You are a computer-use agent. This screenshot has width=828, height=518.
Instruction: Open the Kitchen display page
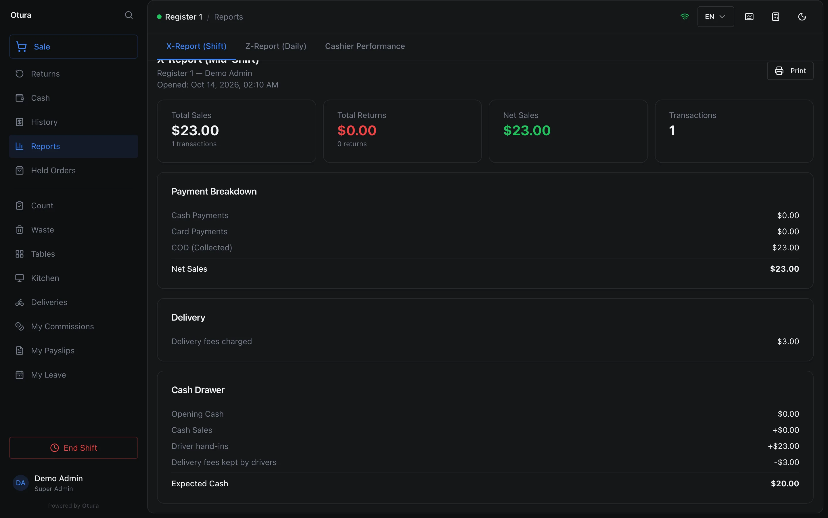tap(74, 278)
